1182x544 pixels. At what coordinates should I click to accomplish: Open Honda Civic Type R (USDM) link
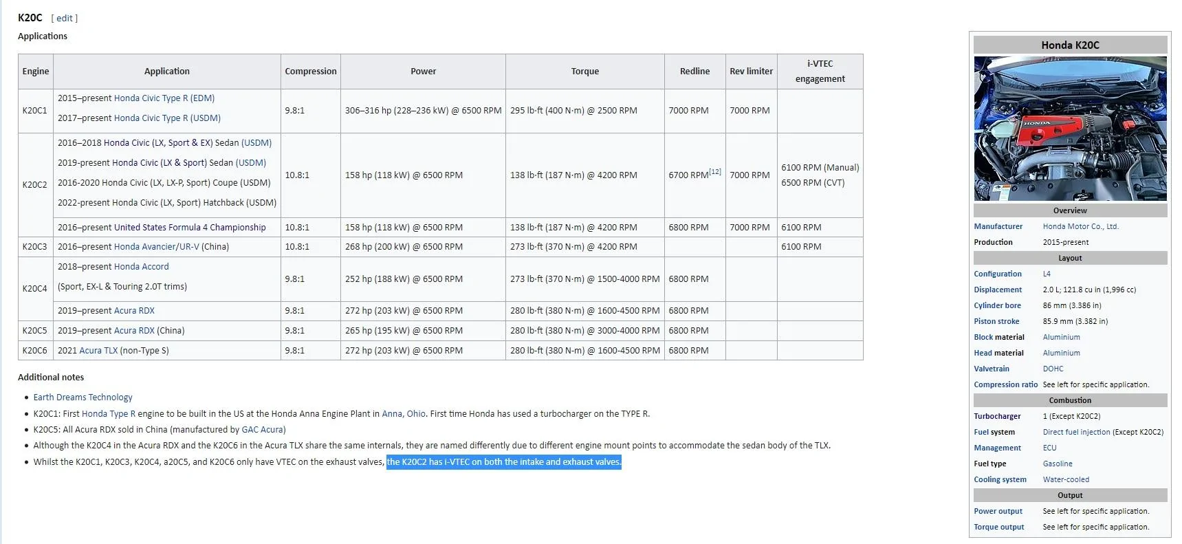coord(167,118)
